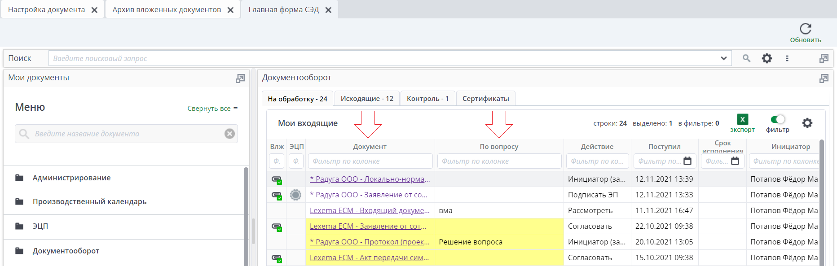The width and height of the screenshot is (837, 266).
Task: Close the Архив вложенных документов tab
Action: pos(230,10)
